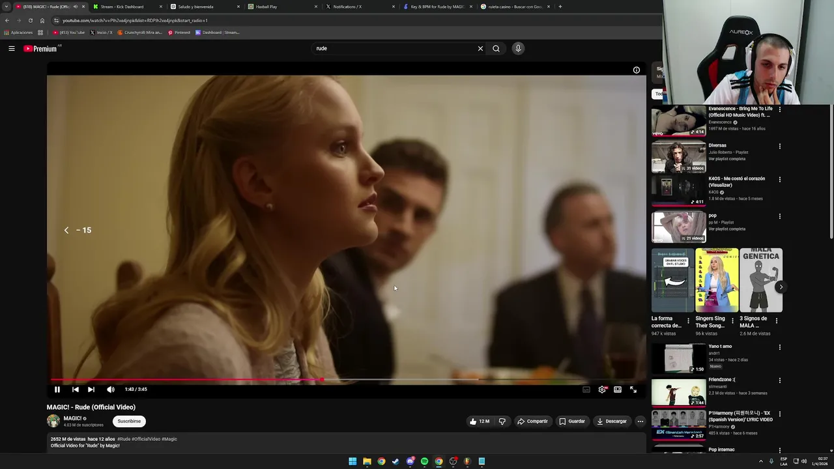Open tab search dropdown arrow
The image size is (834, 469).
tap(6, 7)
